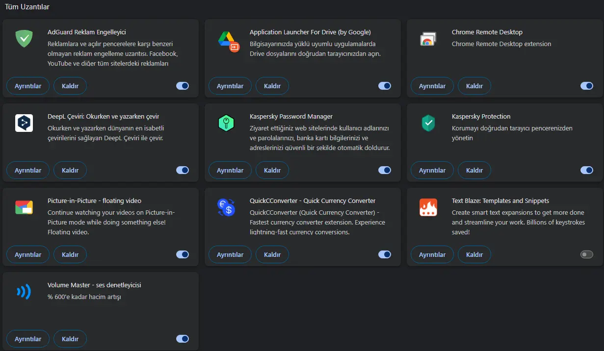Viewport: 604px width, 351px height.
Task: Click the Chrome Remote Desktop icon
Action: click(428, 39)
